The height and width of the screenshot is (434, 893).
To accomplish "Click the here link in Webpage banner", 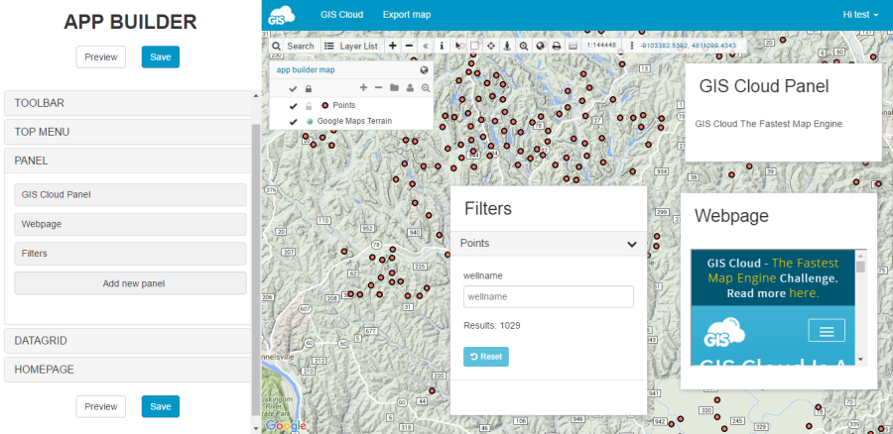I will (x=804, y=293).
